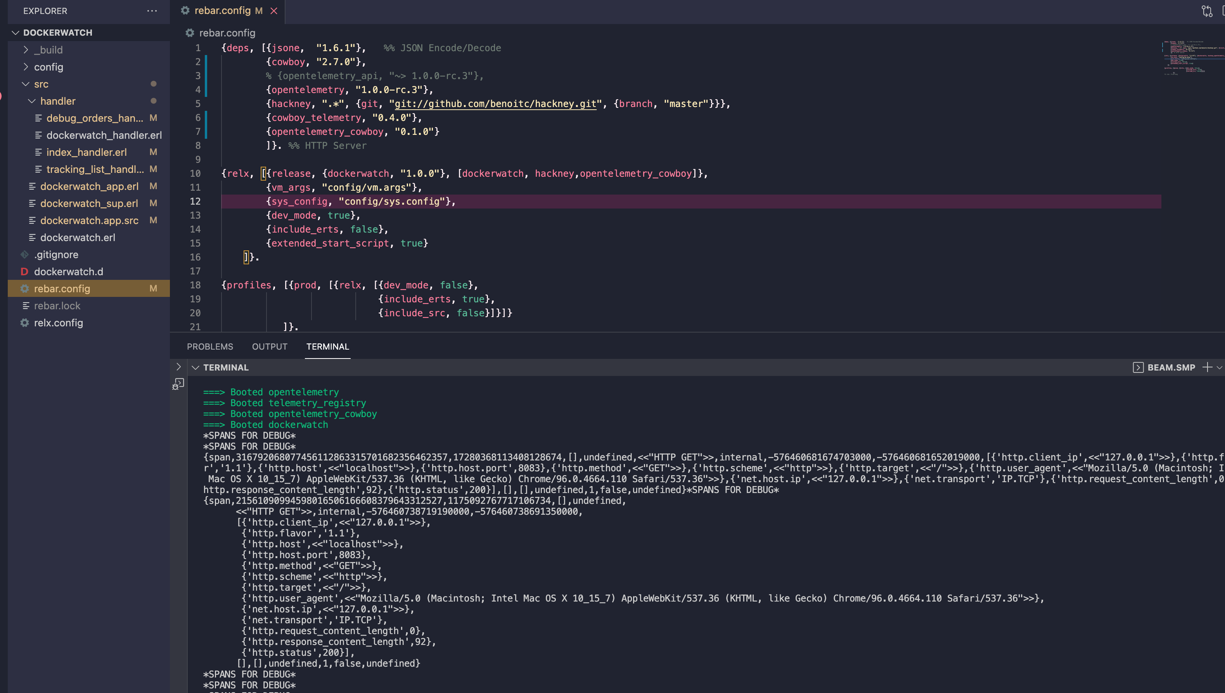1225x693 pixels.
Task: Expand the side chevron left of TERMINAL header
Action: pyautogui.click(x=178, y=367)
